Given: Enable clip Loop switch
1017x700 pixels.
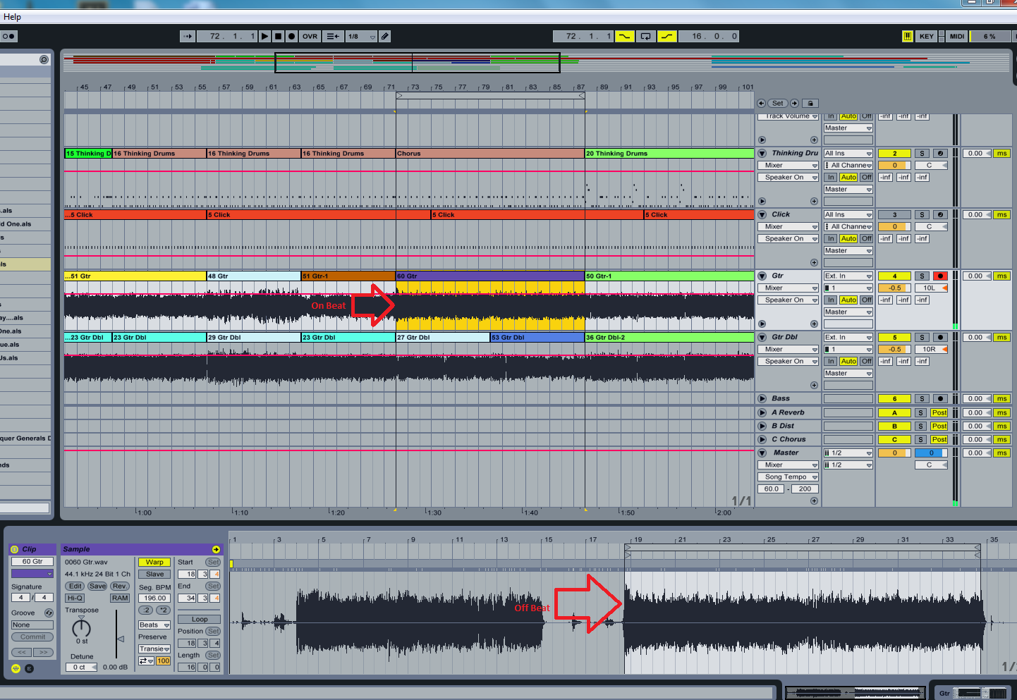Looking at the screenshot, I should point(200,619).
